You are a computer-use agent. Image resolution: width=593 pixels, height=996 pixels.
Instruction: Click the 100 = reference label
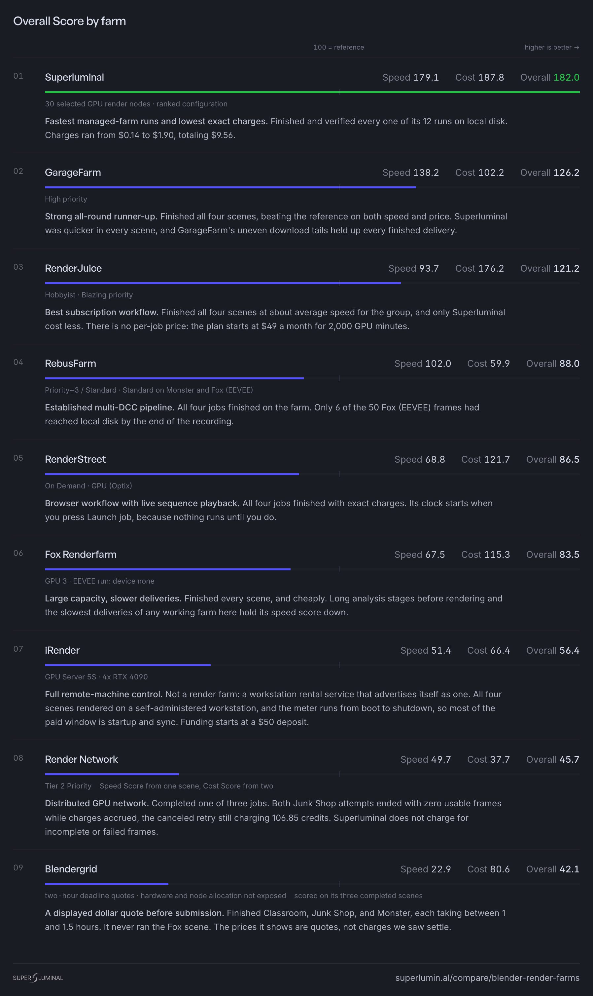(x=338, y=47)
